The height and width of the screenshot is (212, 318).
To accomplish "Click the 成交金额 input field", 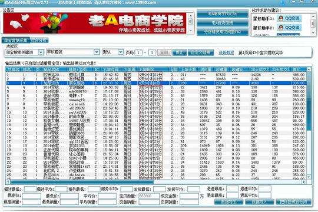I will pos(189,196).
